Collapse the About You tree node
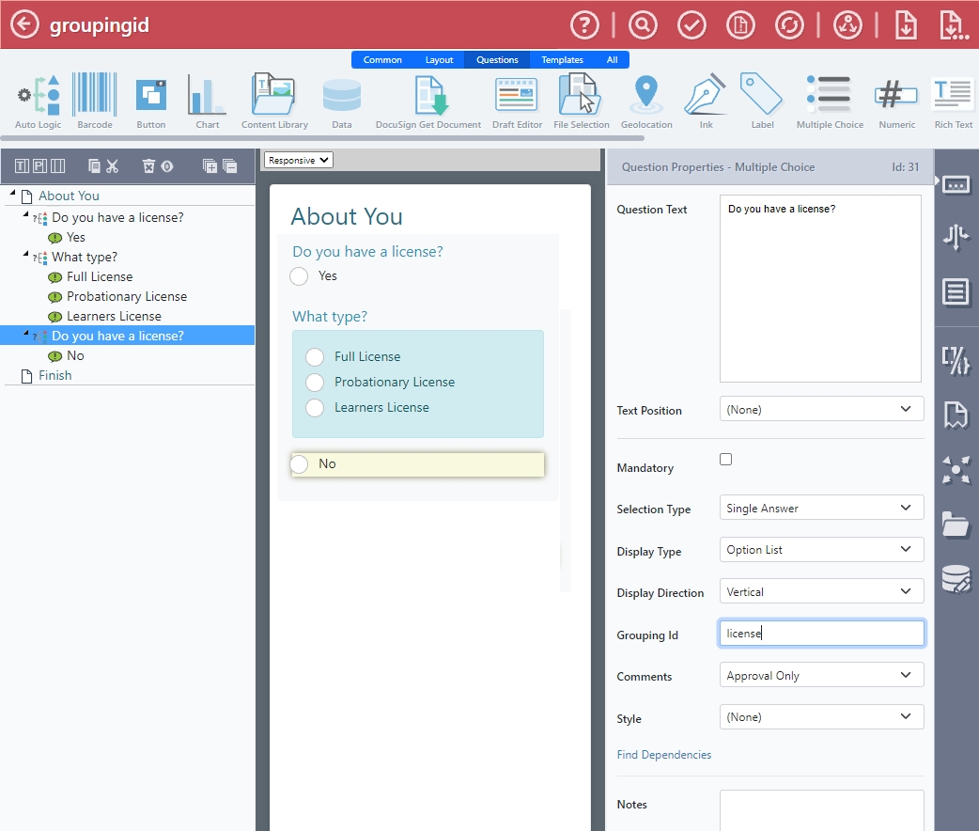The width and height of the screenshot is (979, 831). coord(12,194)
